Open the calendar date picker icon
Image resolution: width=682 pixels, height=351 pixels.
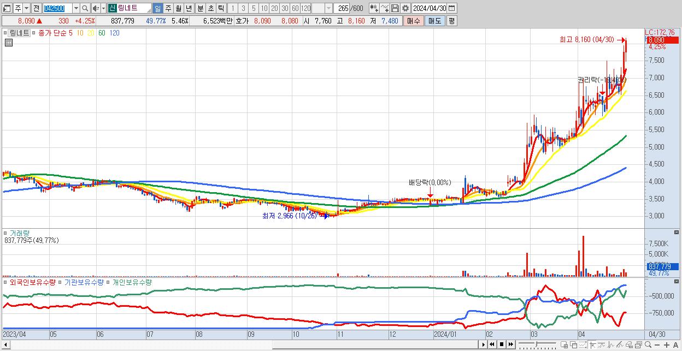[452, 8]
